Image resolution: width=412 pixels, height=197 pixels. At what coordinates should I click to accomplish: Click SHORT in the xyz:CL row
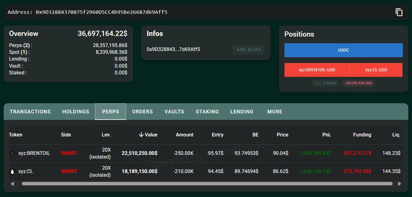(69, 171)
